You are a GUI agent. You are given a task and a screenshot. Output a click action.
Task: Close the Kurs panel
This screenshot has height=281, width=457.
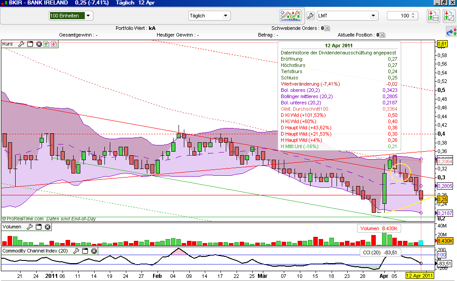click(x=39, y=44)
